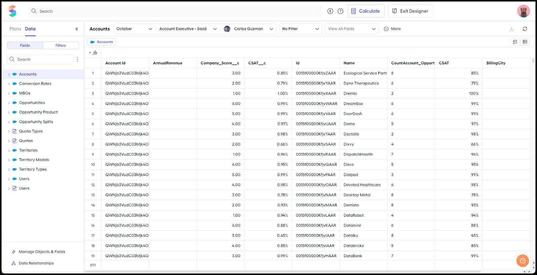The width and height of the screenshot is (537, 275).
Task: Click the top Search input field
Action: [x=175, y=11]
